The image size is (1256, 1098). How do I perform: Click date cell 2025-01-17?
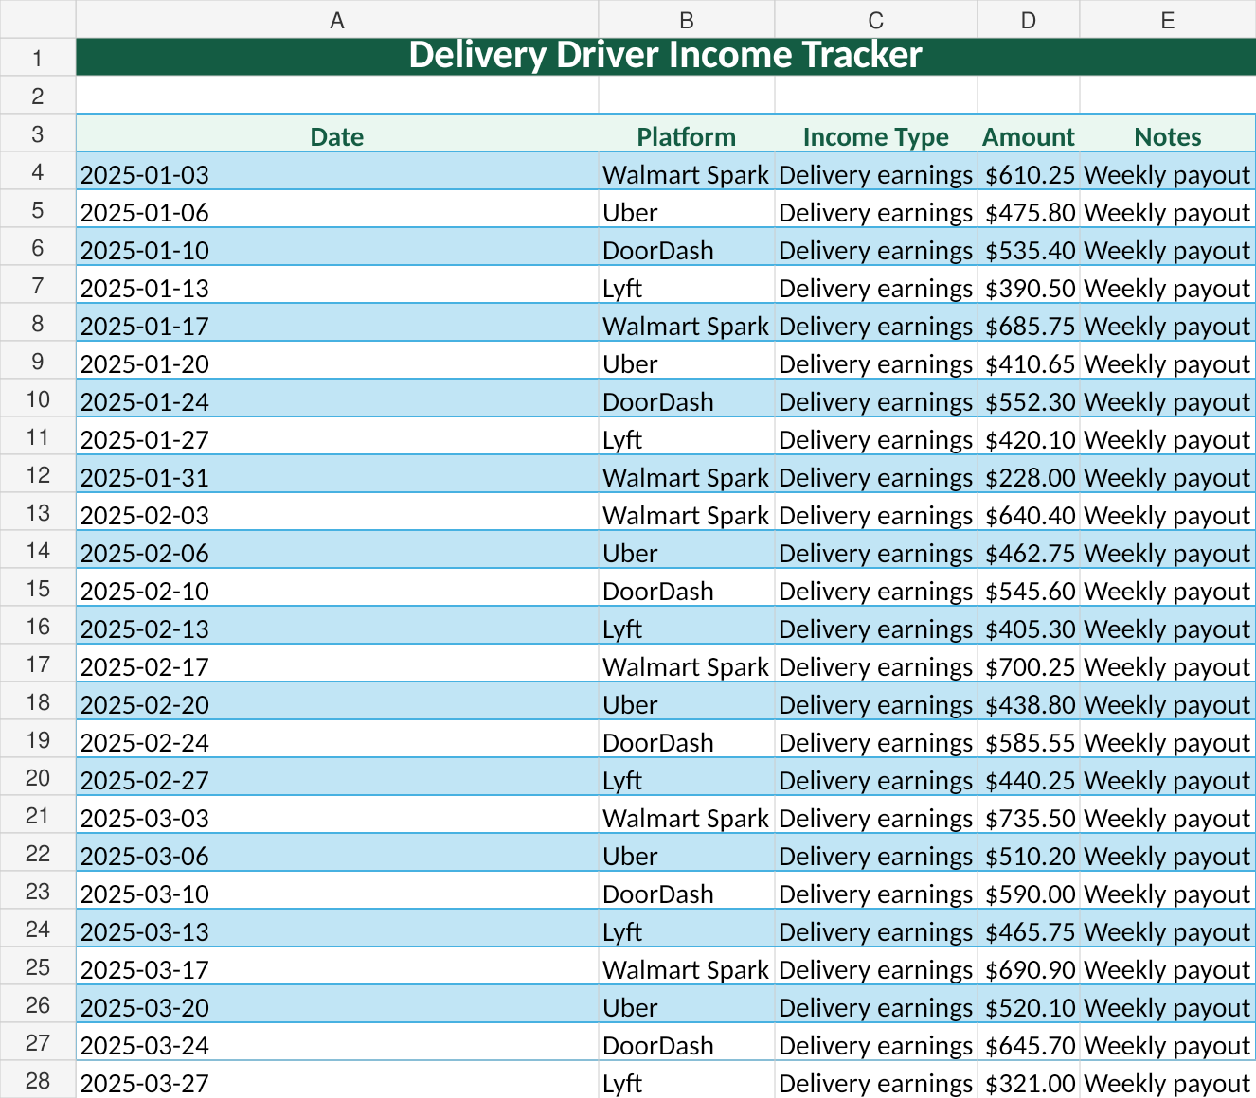(x=337, y=323)
